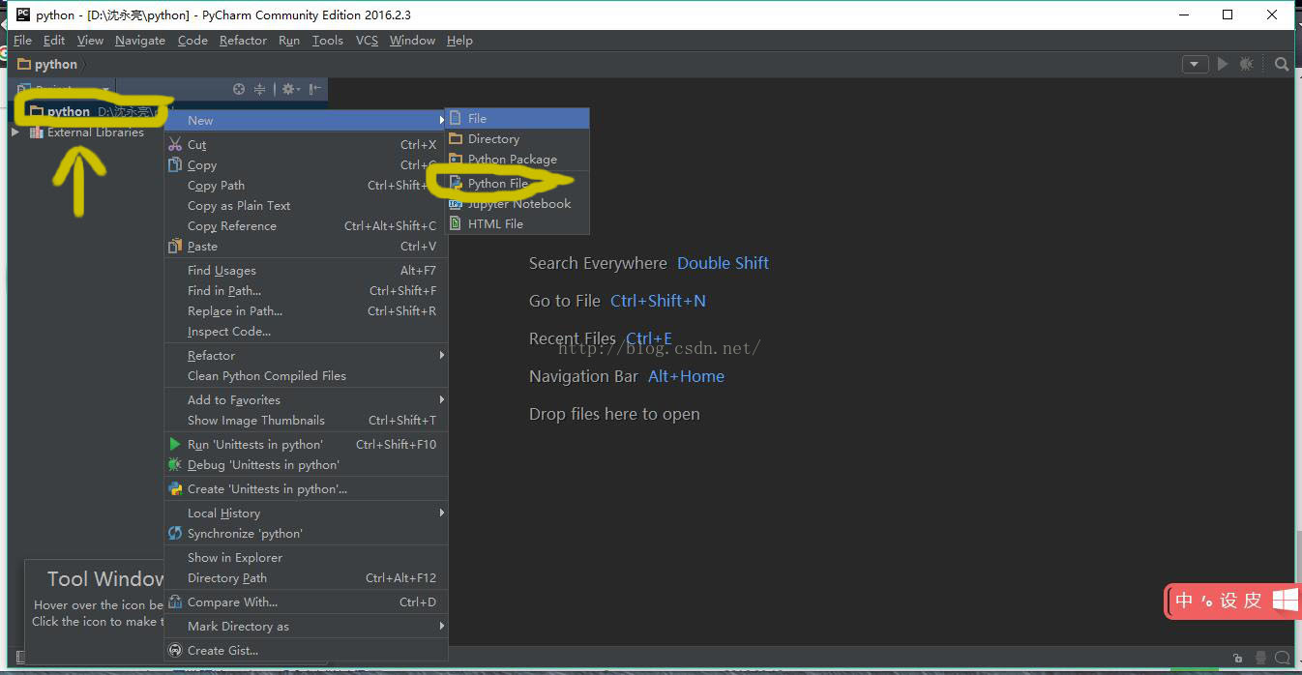1302x675 pixels.
Task: Click the scroll from source target icon
Action: pos(239,89)
